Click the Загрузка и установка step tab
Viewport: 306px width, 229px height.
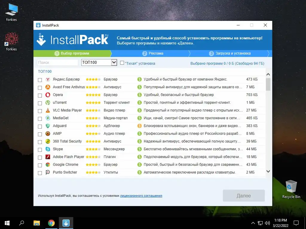(230, 53)
